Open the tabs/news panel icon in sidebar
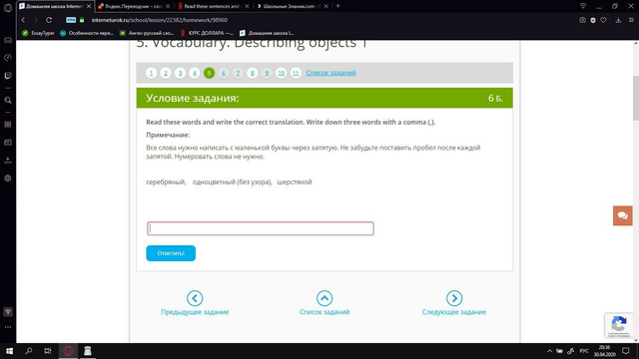The width and height of the screenshot is (639, 359). (8, 143)
